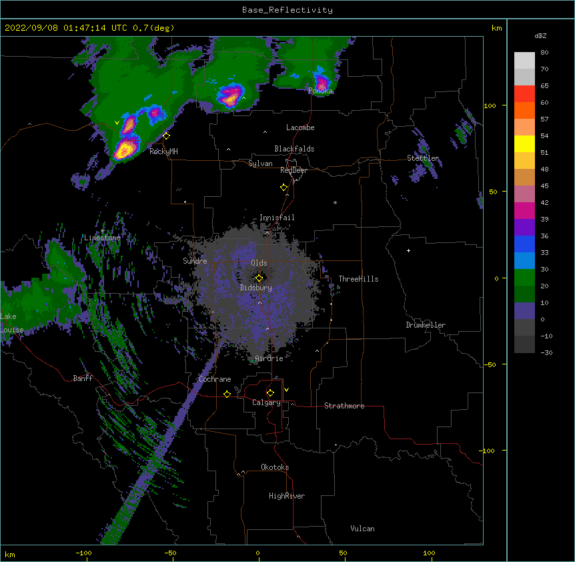Click the yellow diamond marker near RockyMH
Viewport: 575px width, 562px height.
click(167, 136)
